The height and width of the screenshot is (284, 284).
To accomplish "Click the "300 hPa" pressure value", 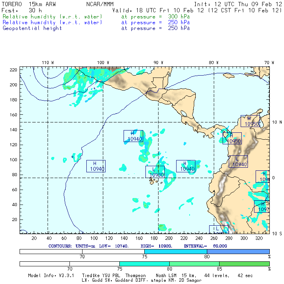I will [x=179, y=17].
